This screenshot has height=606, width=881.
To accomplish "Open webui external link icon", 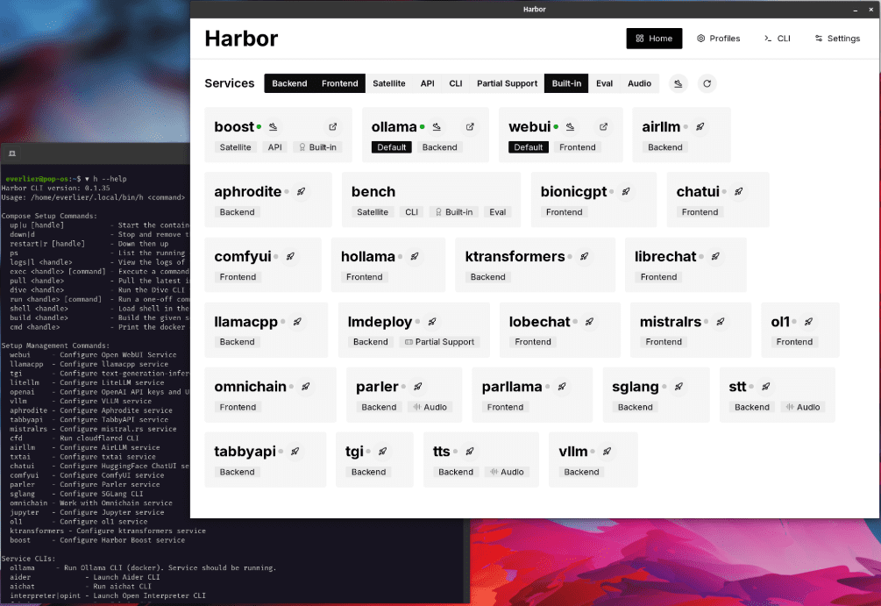I will point(603,127).
